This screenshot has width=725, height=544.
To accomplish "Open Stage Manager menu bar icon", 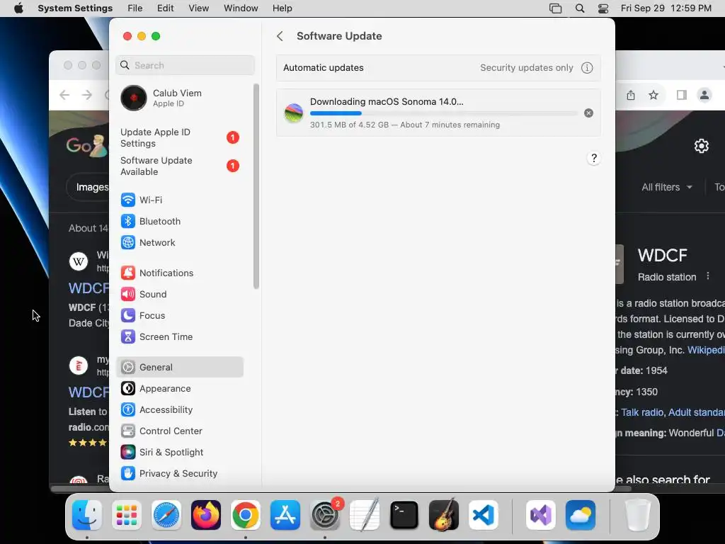I will tap(555, 8).
